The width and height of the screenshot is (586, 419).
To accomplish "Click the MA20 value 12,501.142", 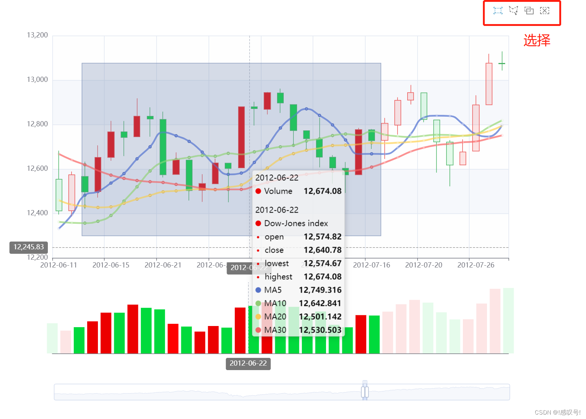I will [320, 317].
